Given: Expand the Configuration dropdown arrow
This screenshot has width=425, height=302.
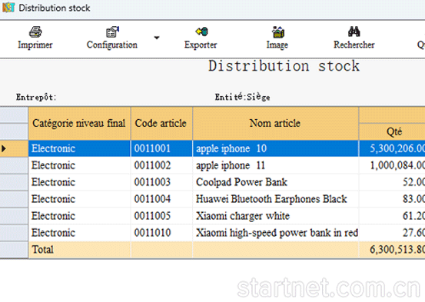Looking at the screenshot, I should coord(157,38).
